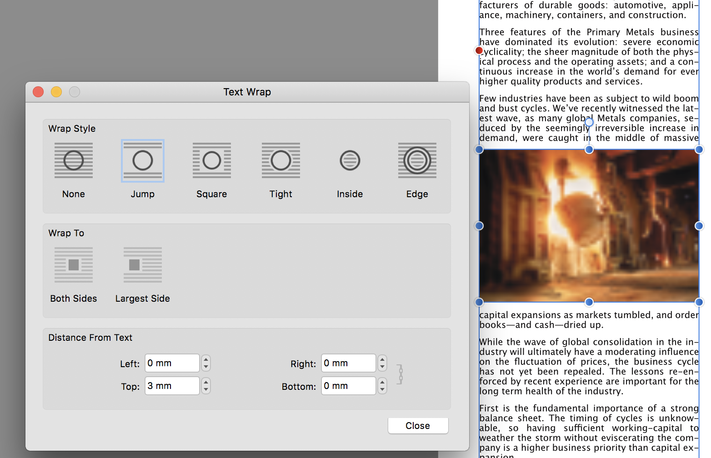The width and height of the screenshot is (711, 458).
Task: Minimize the Text Wrap window
Action: (56, 92)
